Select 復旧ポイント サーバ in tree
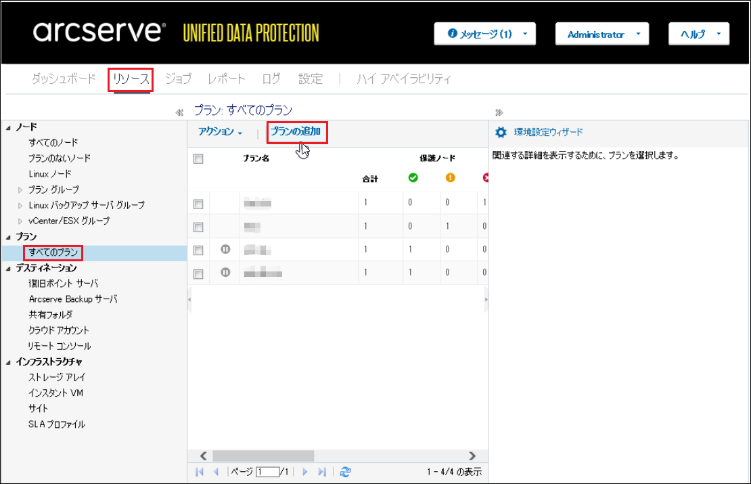Image resolution: width=751 pixels, height=484 pixels. pyautogui.click(x=63, y=284)
